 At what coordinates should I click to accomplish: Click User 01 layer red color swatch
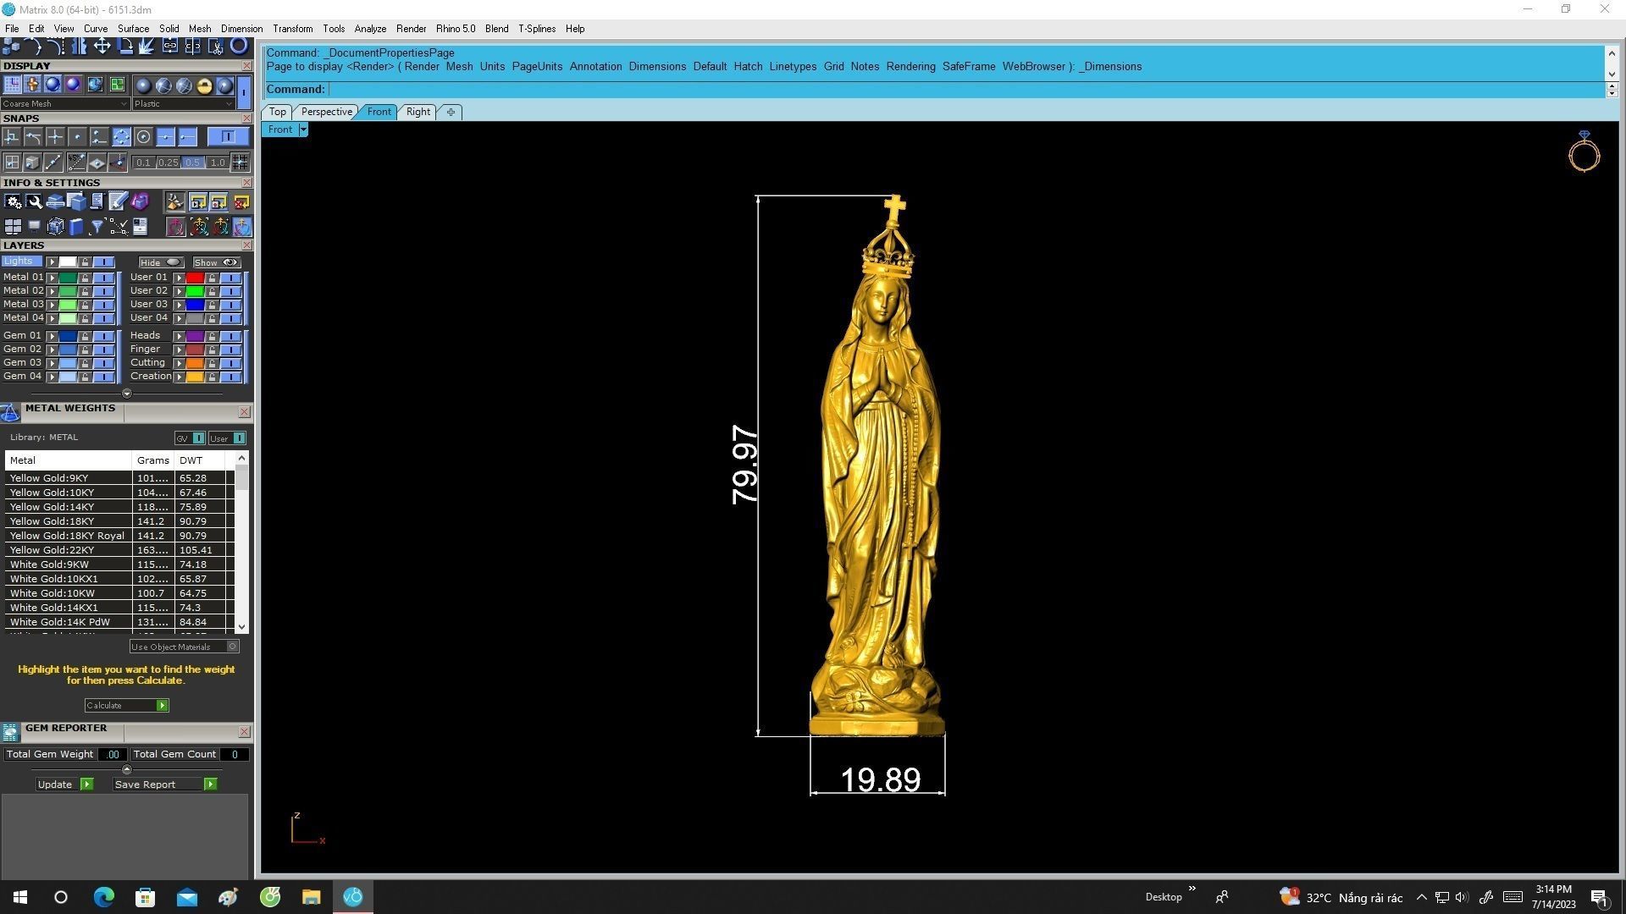[195, 278]
